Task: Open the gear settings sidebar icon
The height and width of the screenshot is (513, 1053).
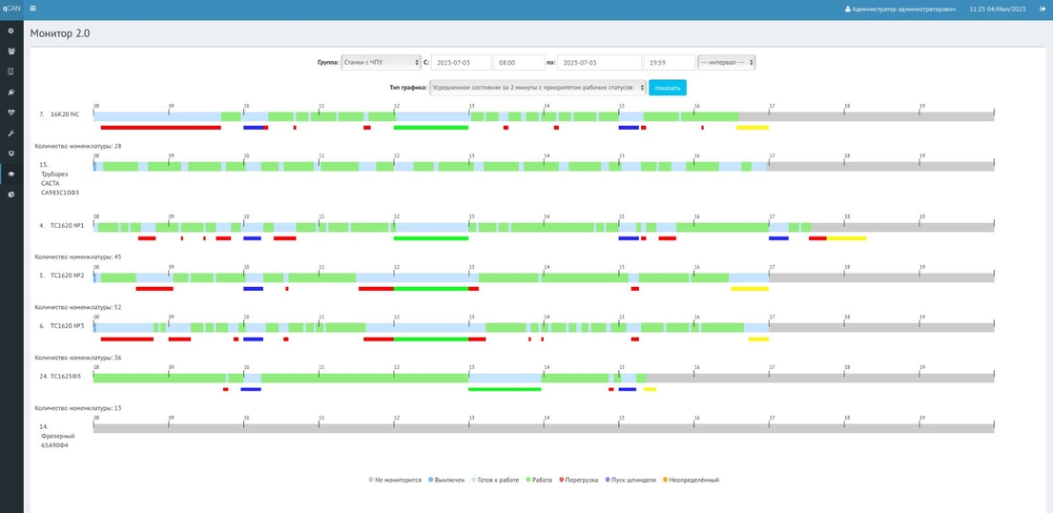Action: pyautogui.click(x=10, y=31)
